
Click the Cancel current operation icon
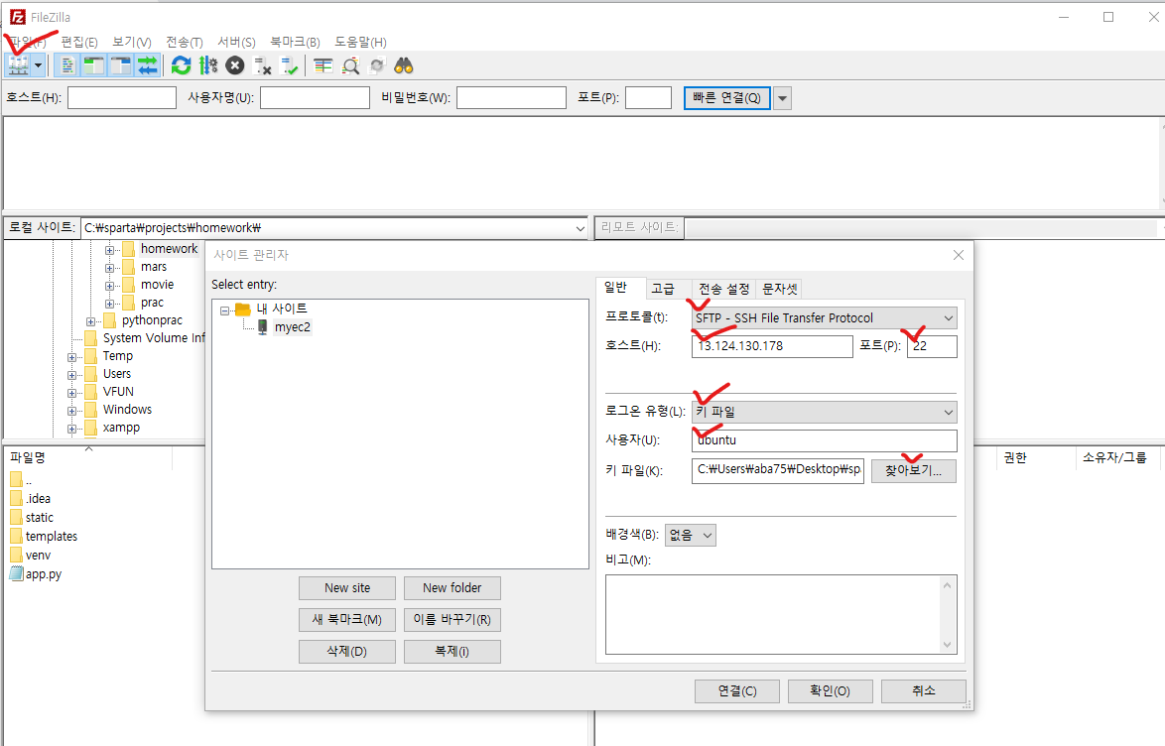[235, 65]
